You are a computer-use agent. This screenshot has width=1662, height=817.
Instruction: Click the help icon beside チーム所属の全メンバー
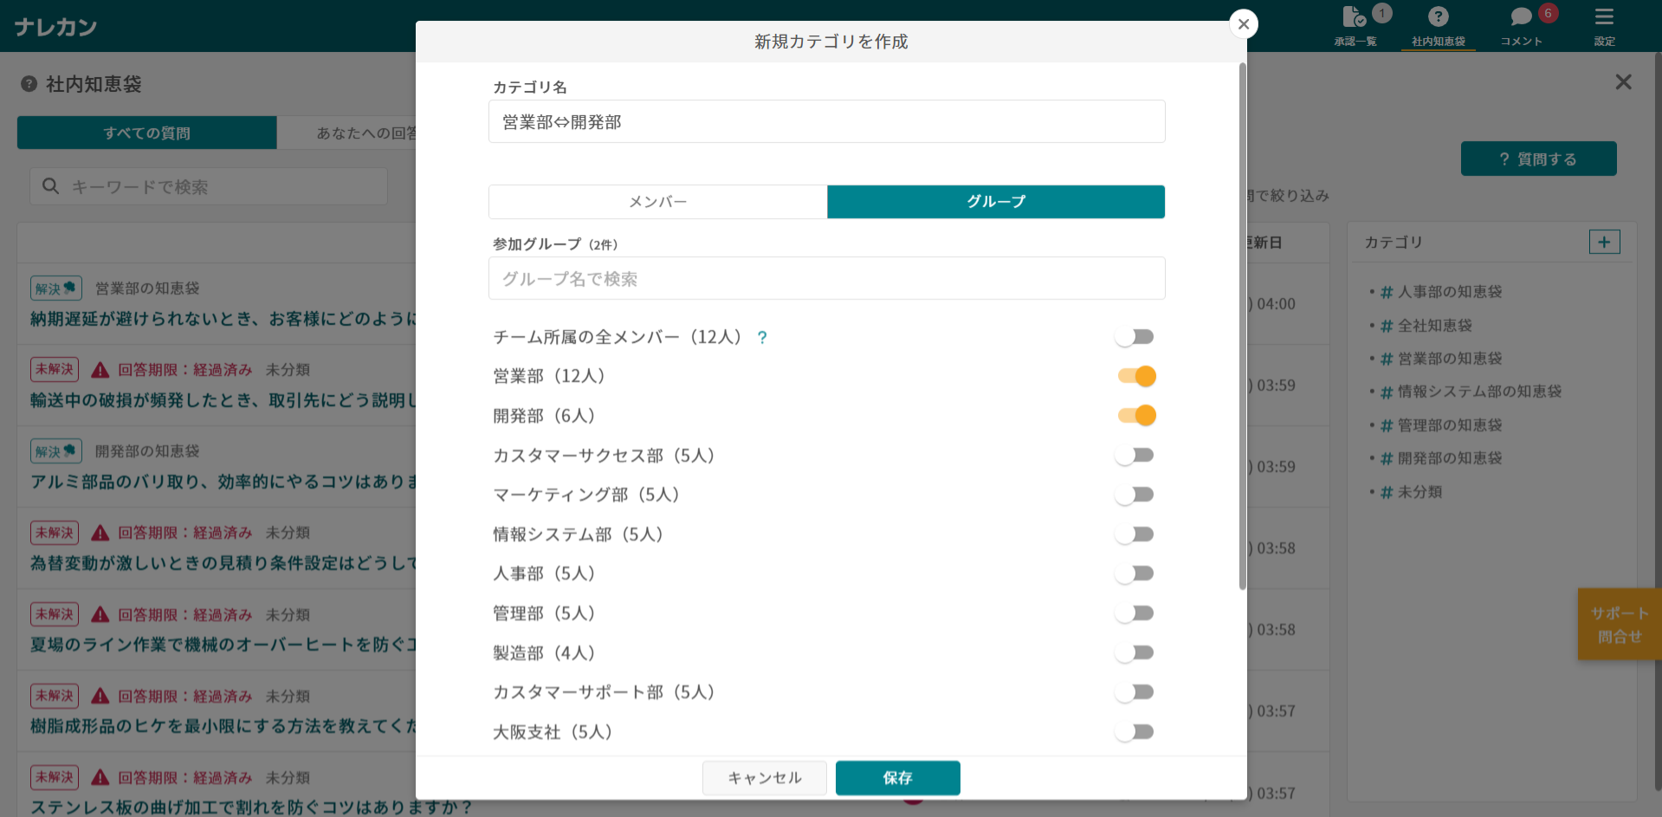click(x=762, y=337)
